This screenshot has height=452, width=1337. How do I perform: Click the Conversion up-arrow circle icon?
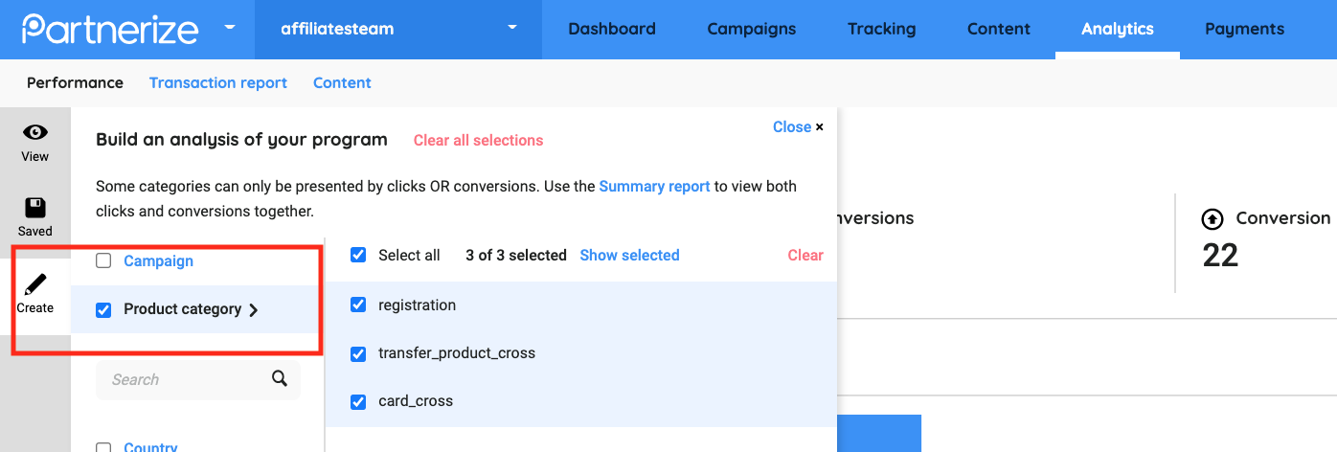[1212, 219]
